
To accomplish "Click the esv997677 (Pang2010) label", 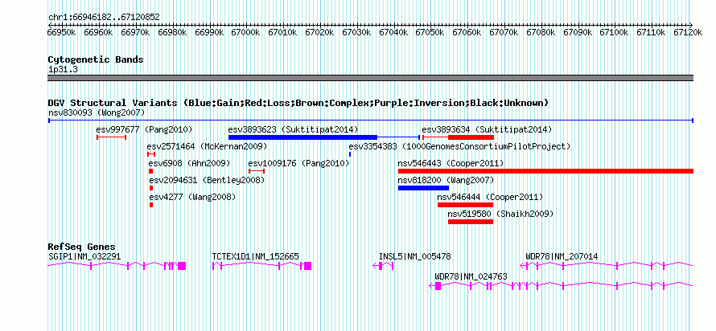I will tap(144, 129).
